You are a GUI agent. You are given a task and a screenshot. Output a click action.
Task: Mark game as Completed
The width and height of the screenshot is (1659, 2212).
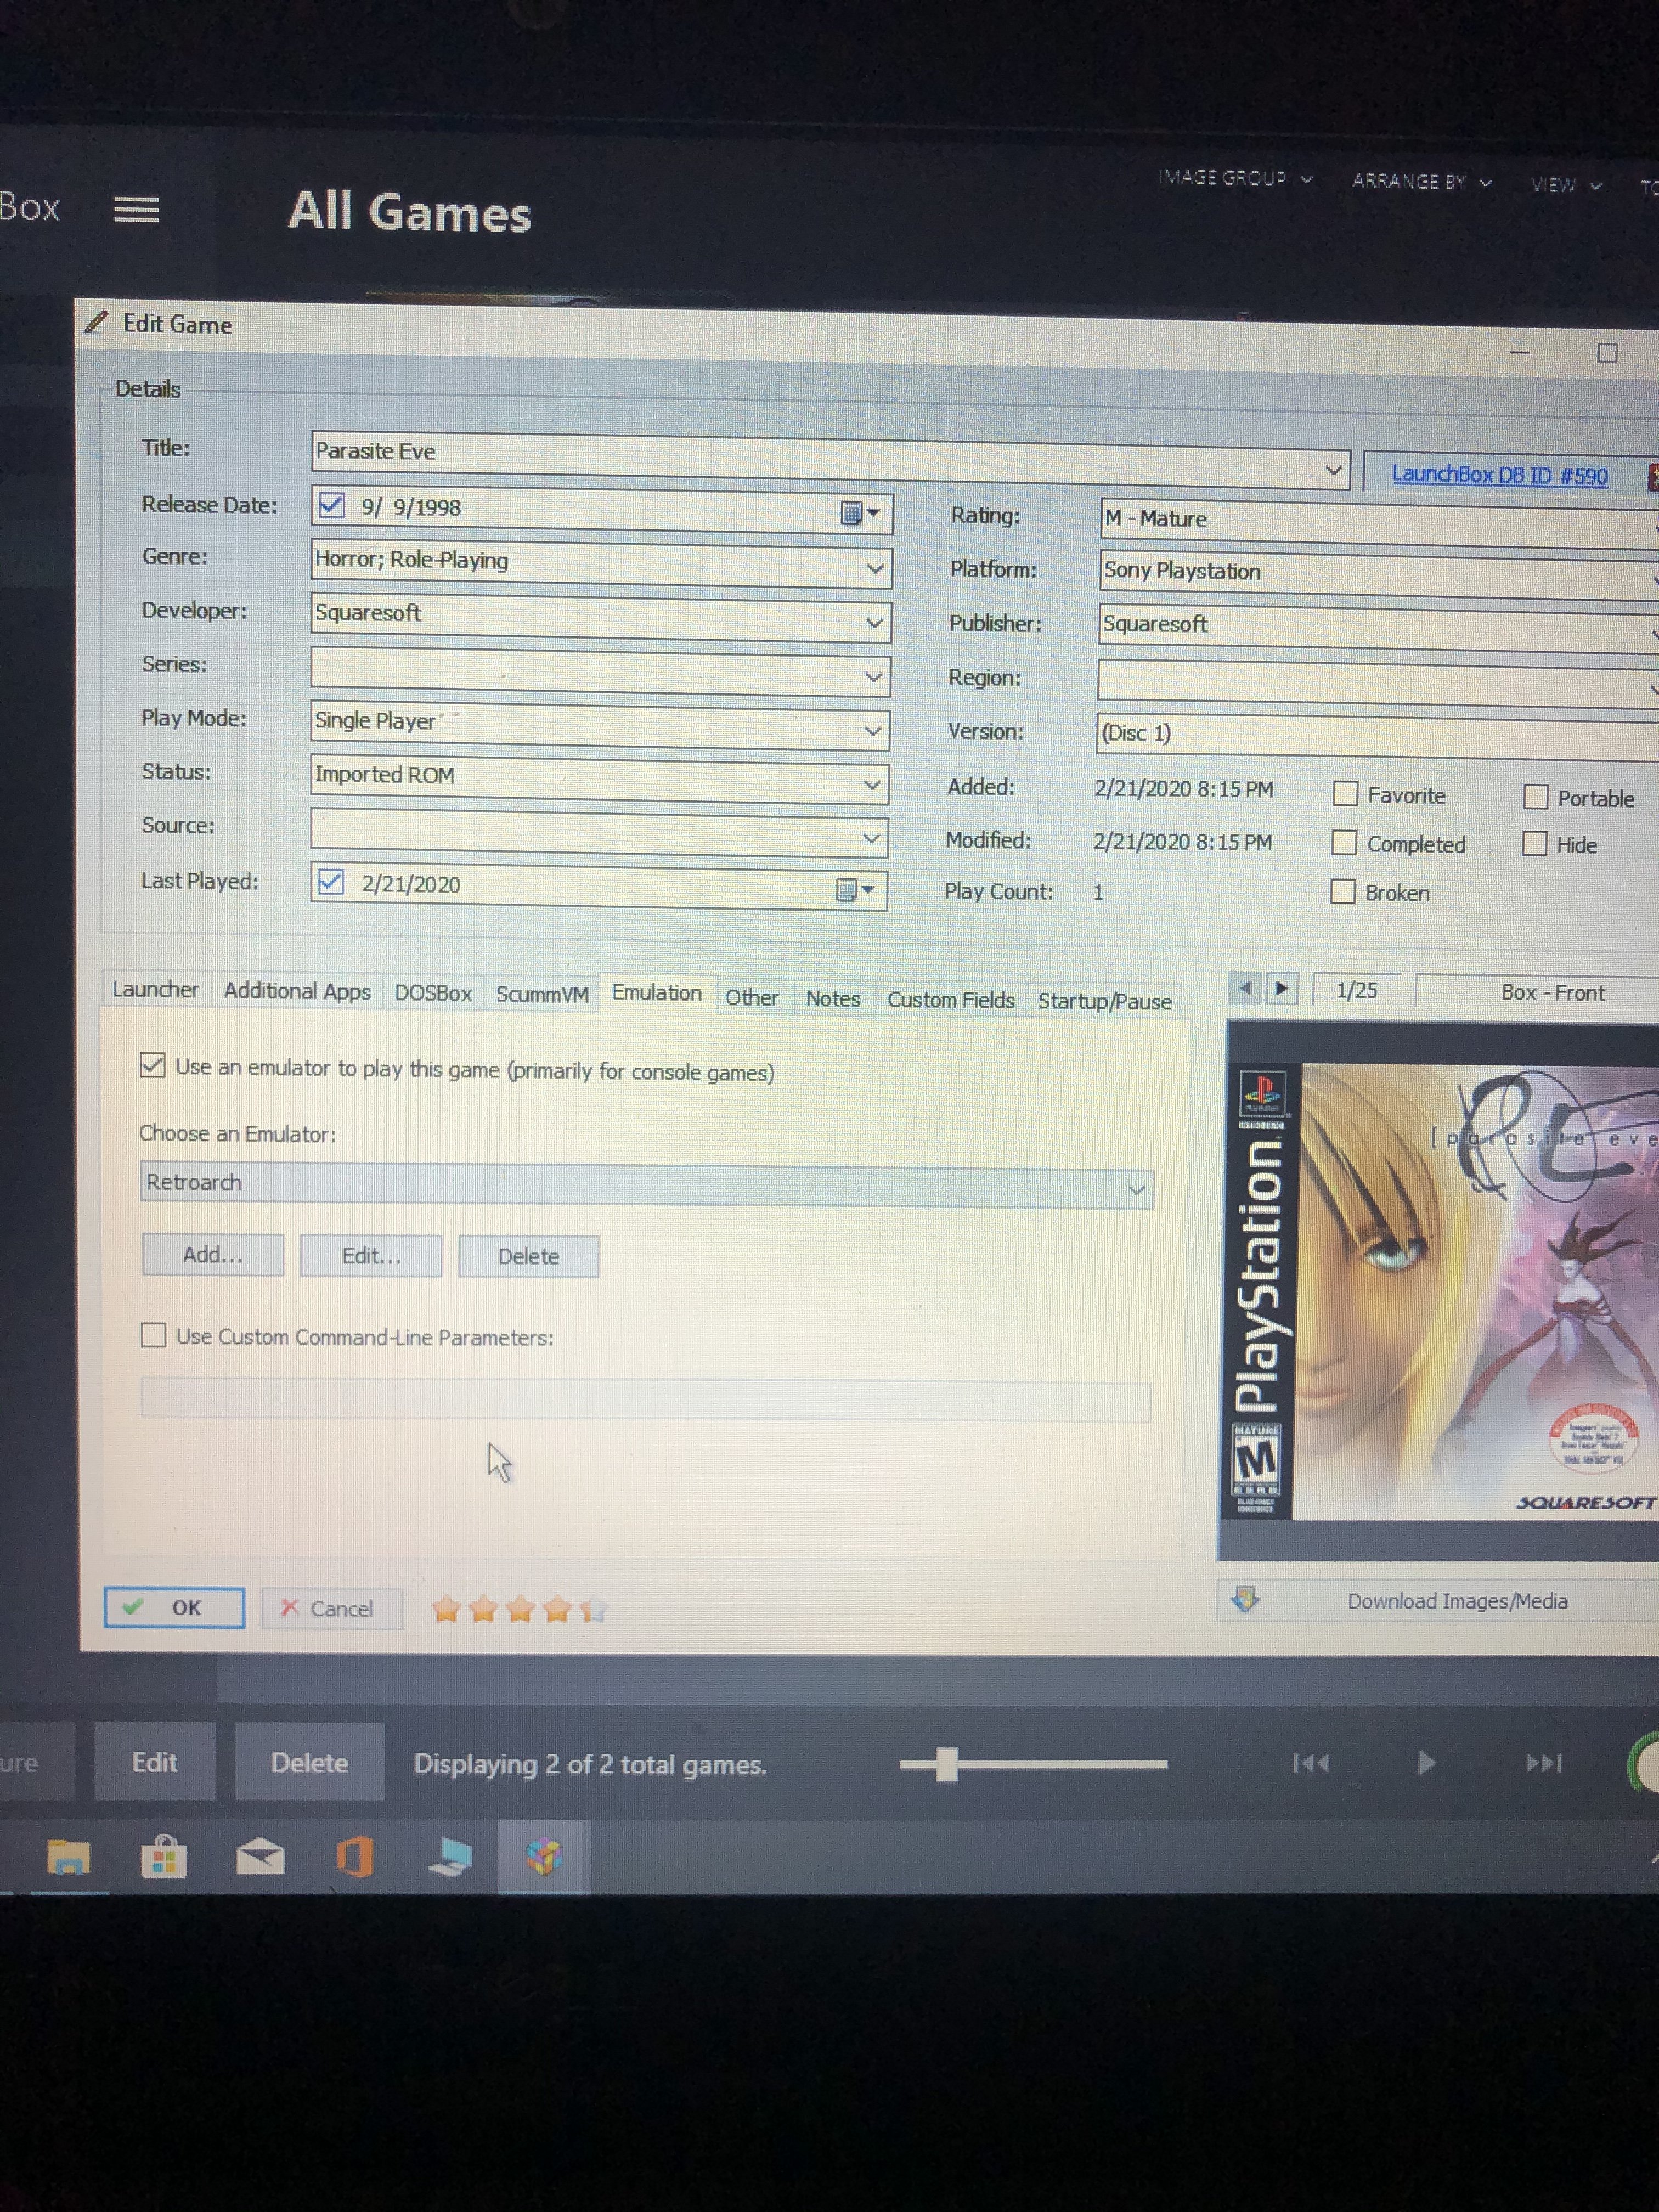[x=1344, y=843]
